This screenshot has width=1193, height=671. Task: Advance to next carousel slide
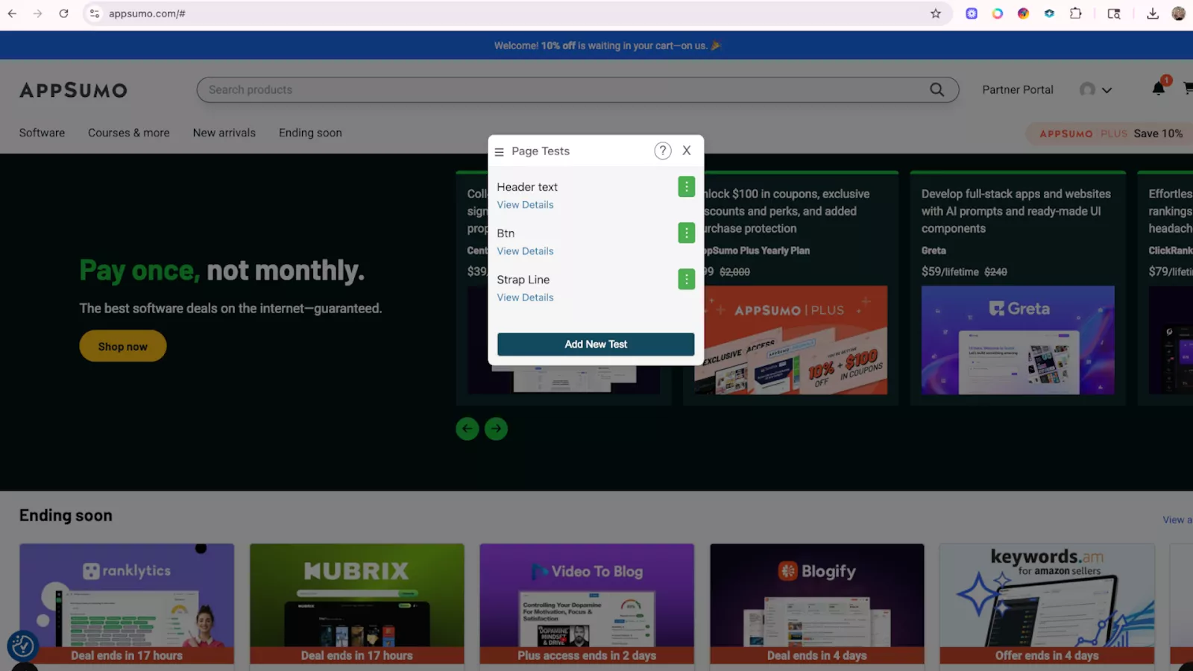point(496,429)
